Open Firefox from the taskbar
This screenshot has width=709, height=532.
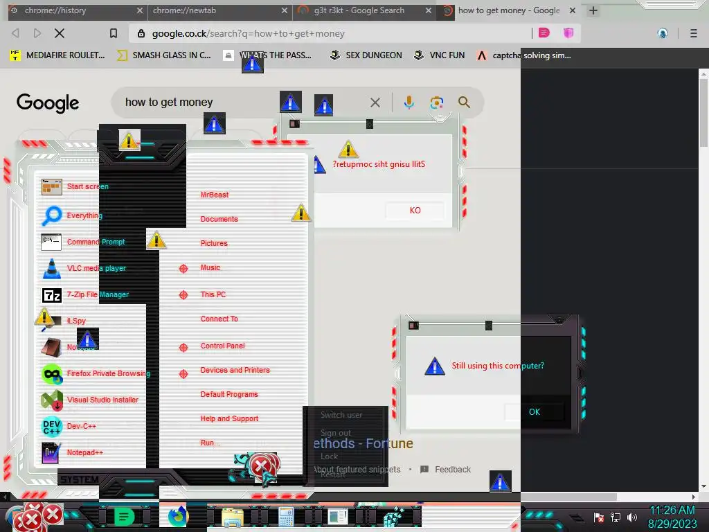(x=178, y=517)
